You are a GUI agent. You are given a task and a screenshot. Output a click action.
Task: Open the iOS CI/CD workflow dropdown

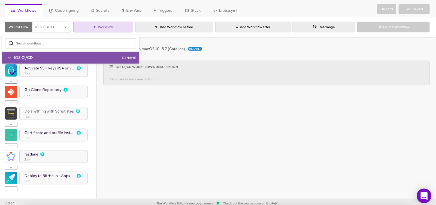(52, 27)
